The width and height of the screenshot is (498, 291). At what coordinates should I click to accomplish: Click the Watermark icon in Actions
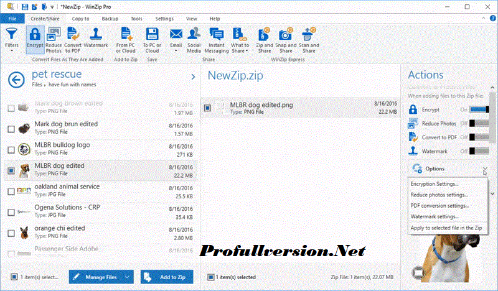[413, 151]
